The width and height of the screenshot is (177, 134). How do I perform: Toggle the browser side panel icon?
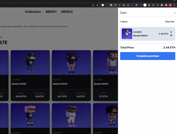166,5
